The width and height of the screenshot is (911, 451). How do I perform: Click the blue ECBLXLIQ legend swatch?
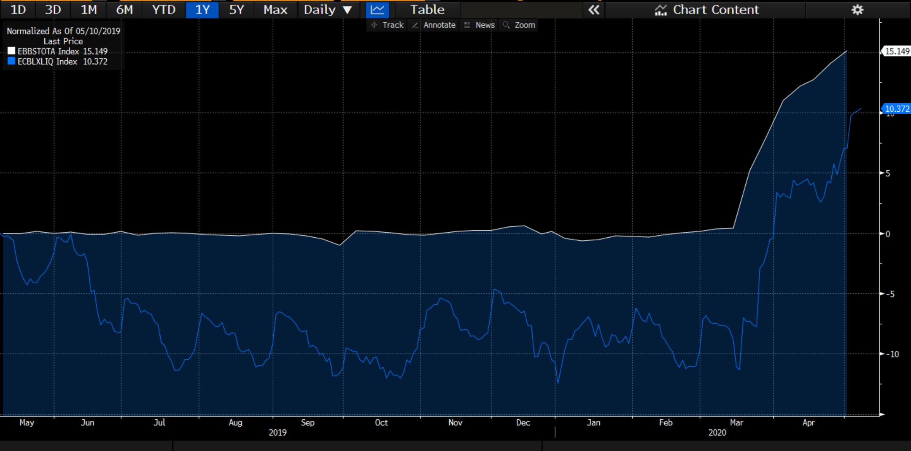coord(11,61)
